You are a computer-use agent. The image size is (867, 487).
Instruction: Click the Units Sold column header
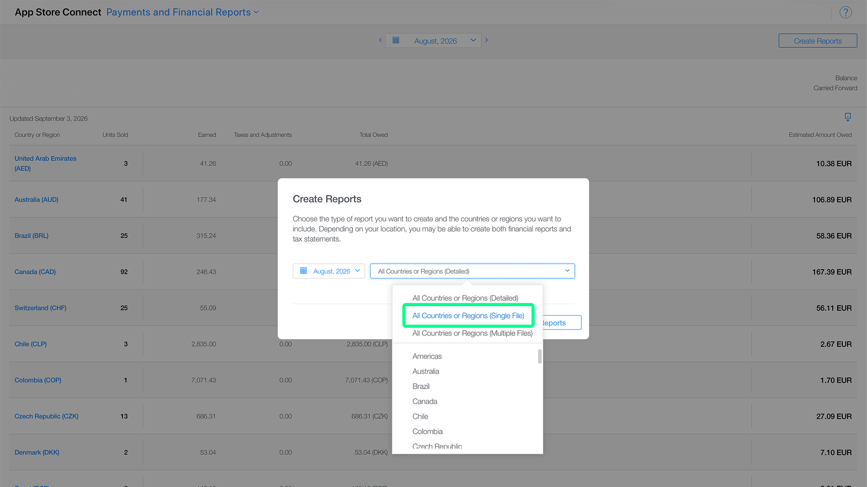pyautogui.click(x=115, y=135)
